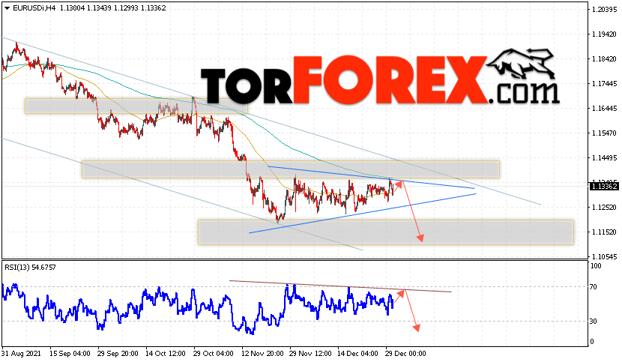The image size is (622, 362).
Task: Select price level 1.10545 on the scale
Action: click(x=604, y=256)
